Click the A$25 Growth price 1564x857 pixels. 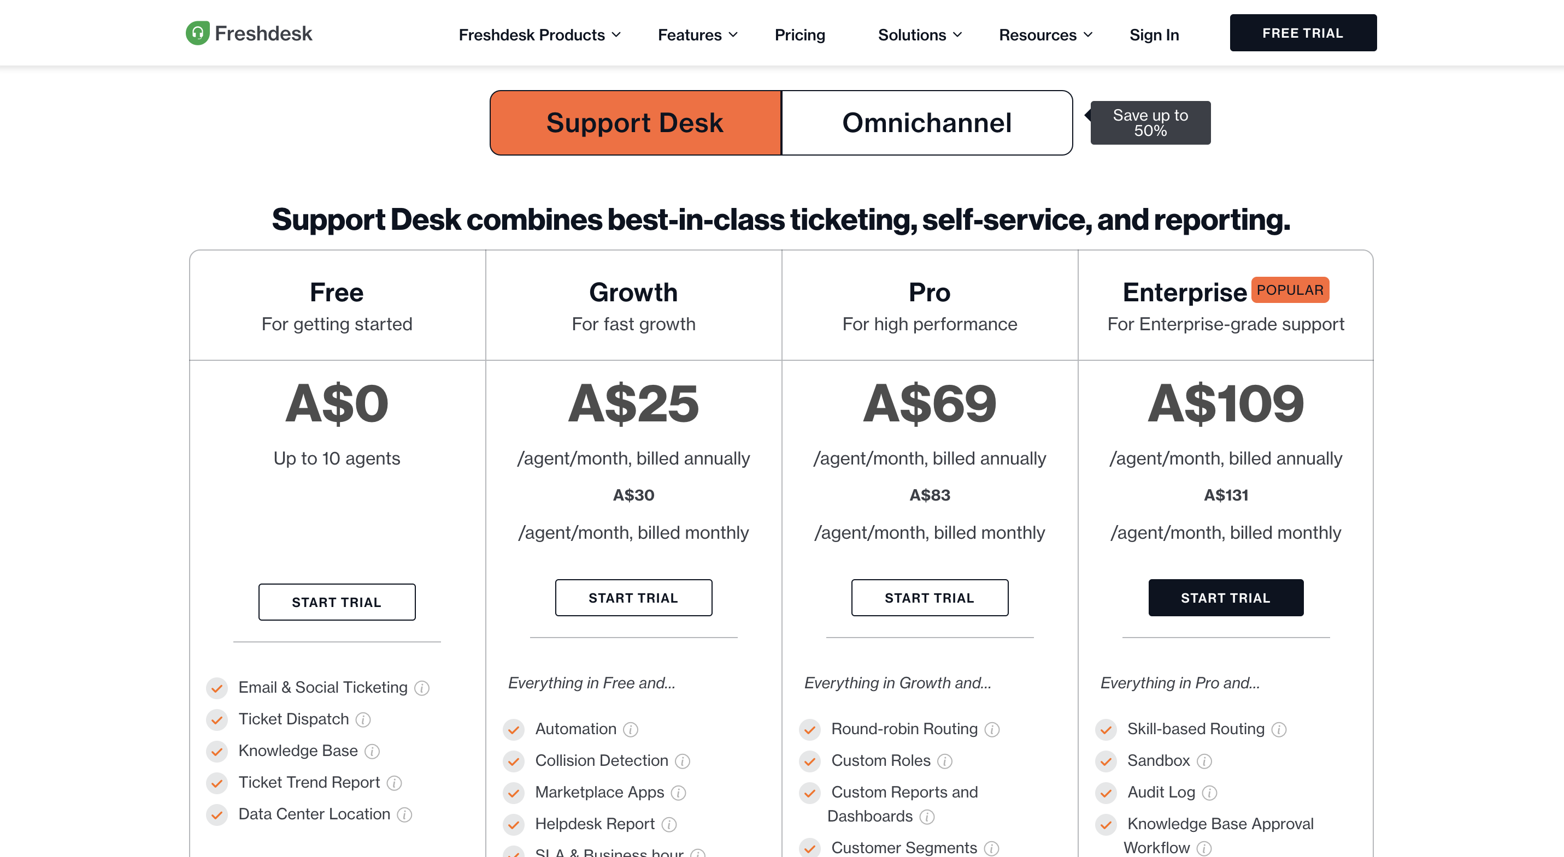[x=633, y=404]
